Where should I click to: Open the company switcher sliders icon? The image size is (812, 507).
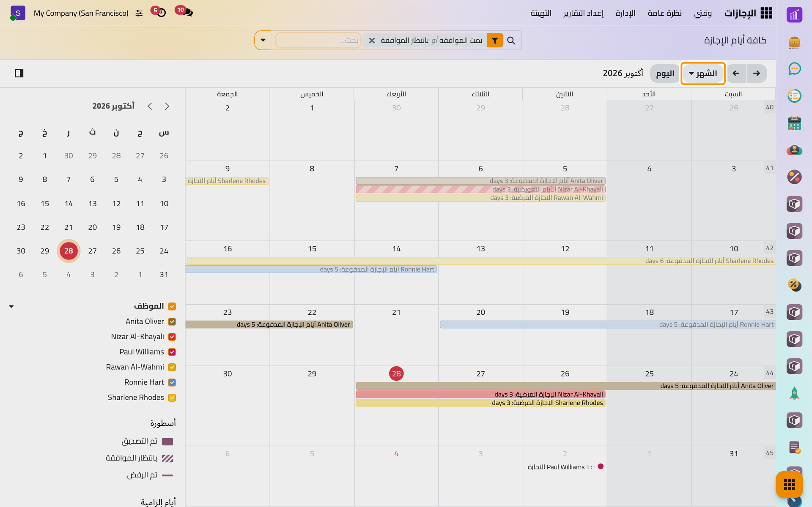(139, 14)
